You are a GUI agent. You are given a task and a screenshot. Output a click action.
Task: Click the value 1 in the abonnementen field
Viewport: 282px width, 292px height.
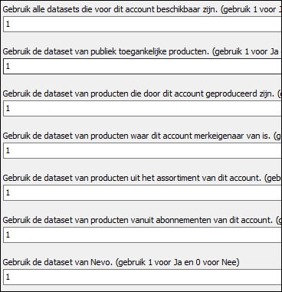8,235
